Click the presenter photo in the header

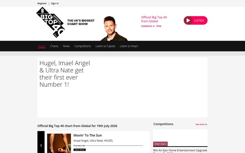coord(114,29)
